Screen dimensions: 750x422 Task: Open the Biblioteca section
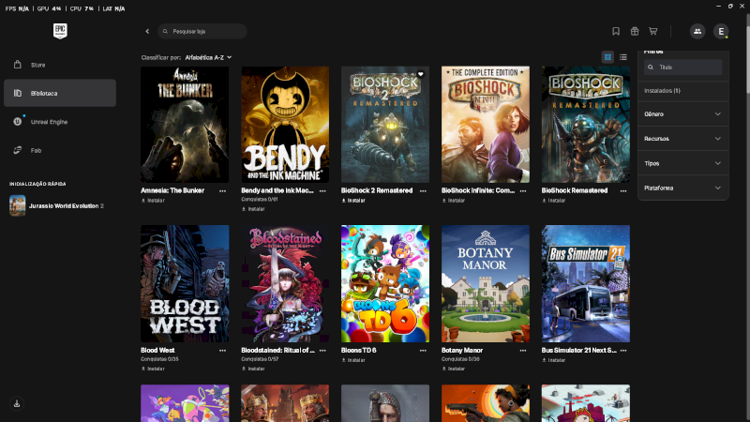[x=60, y=93]
